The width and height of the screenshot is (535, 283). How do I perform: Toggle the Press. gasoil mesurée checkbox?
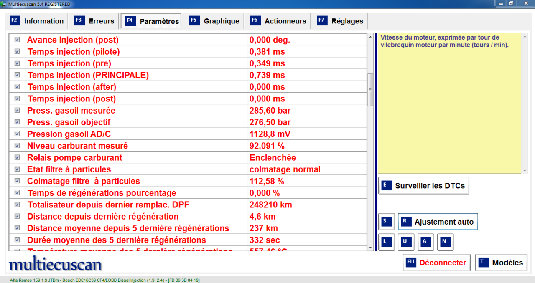click(x=17, y=110)
